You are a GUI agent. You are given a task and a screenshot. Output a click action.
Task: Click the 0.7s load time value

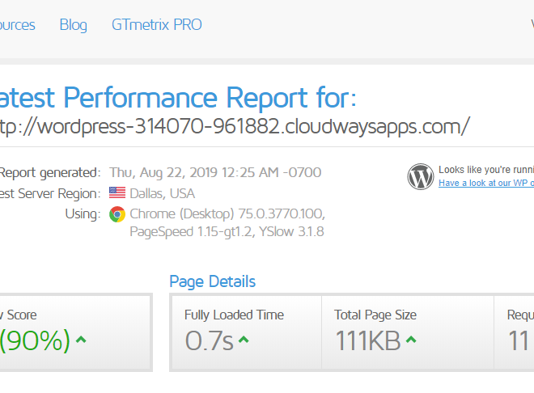click(210, 340)
